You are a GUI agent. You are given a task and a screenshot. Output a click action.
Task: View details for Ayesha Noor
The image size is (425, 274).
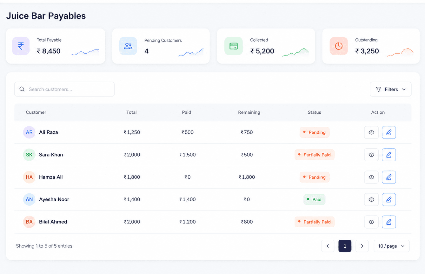[371, 200]
